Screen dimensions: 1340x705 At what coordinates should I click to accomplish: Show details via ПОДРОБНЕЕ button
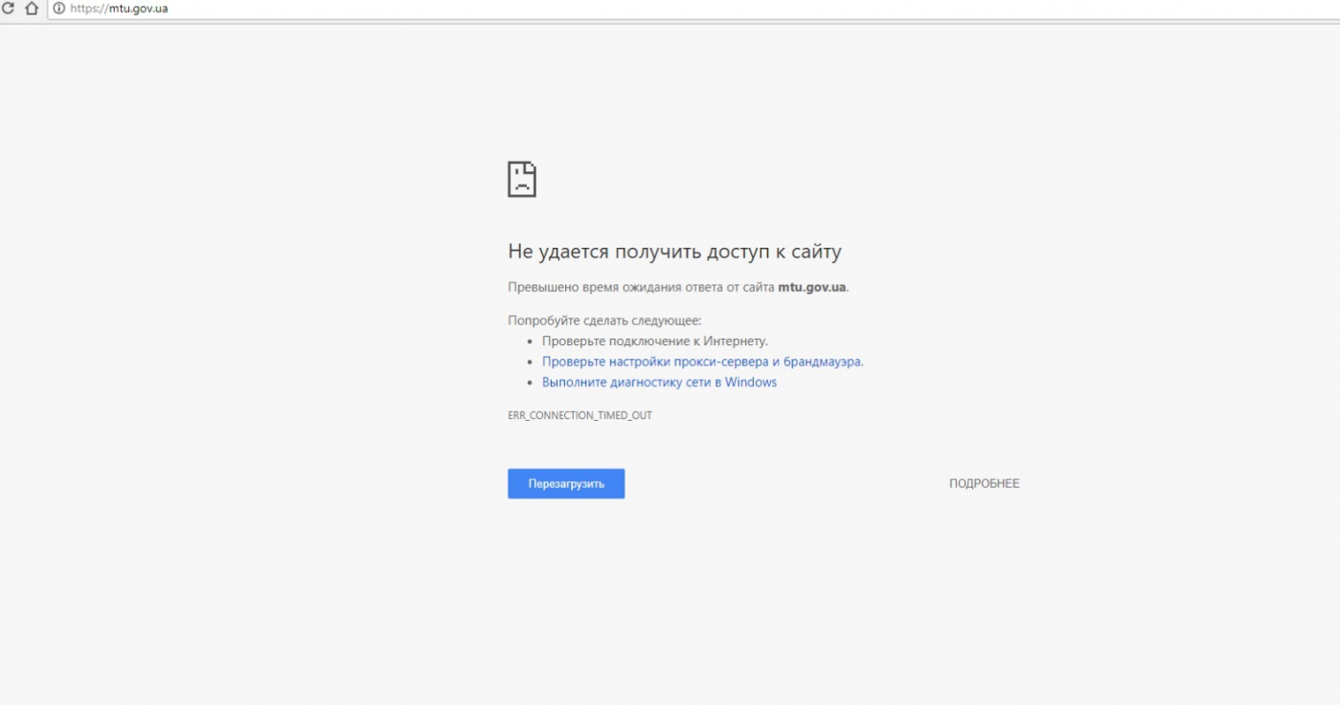(984, 484)
